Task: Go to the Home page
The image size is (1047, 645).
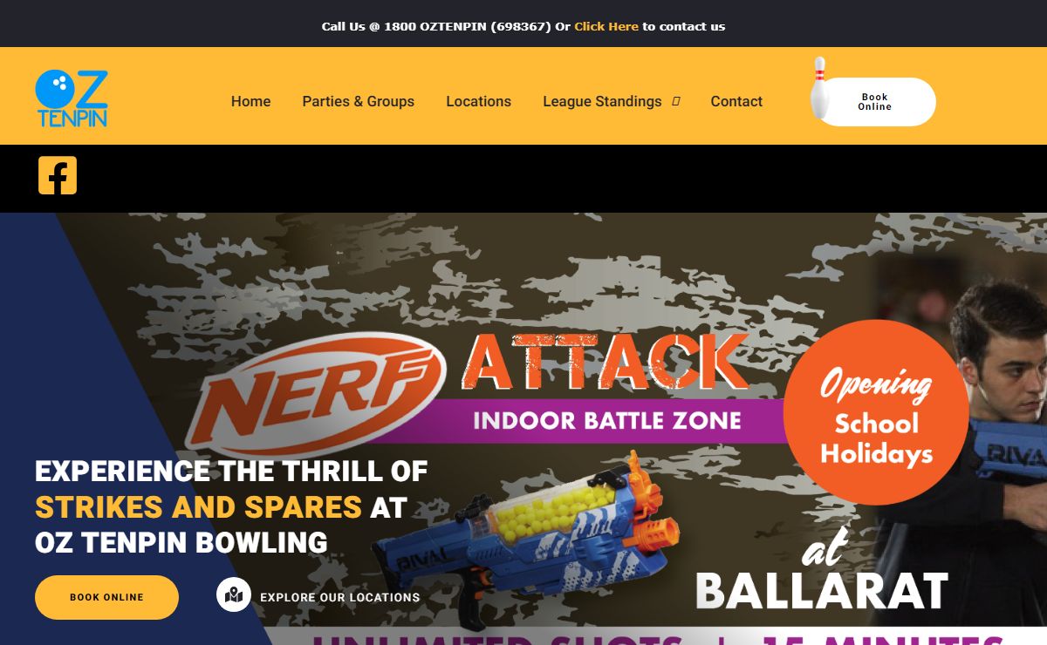Action: coord(250,101)
